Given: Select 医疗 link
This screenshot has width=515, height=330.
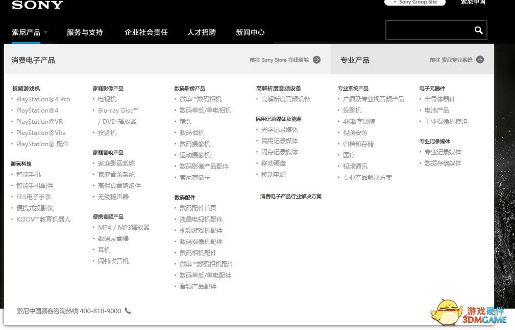Looking at the screenshot, I should click(x=349, y=155).
